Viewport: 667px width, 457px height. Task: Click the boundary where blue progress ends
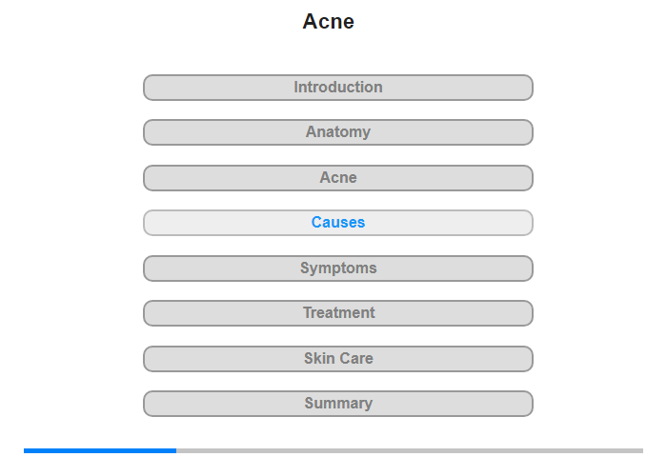click(176, 450)
